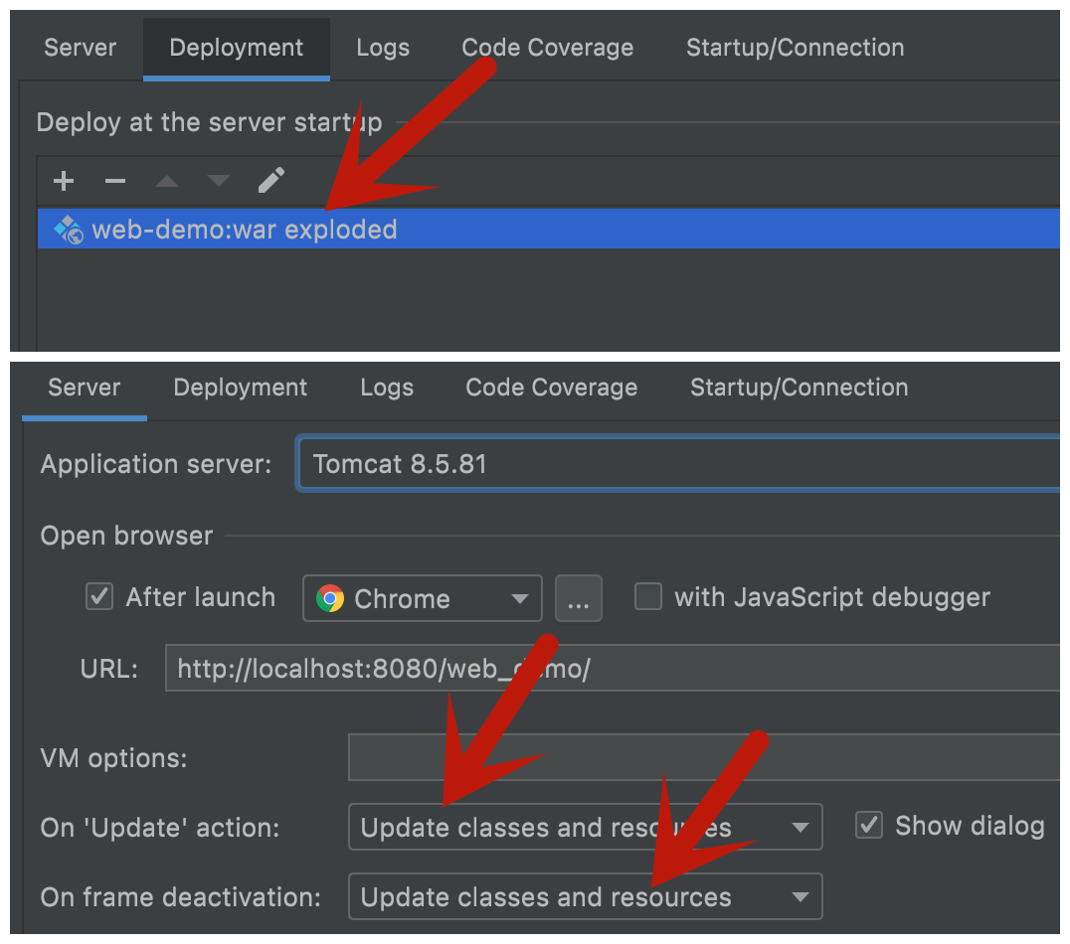
Task: Open Code Coverage tab in lower panel
Action: coord(551,388)
